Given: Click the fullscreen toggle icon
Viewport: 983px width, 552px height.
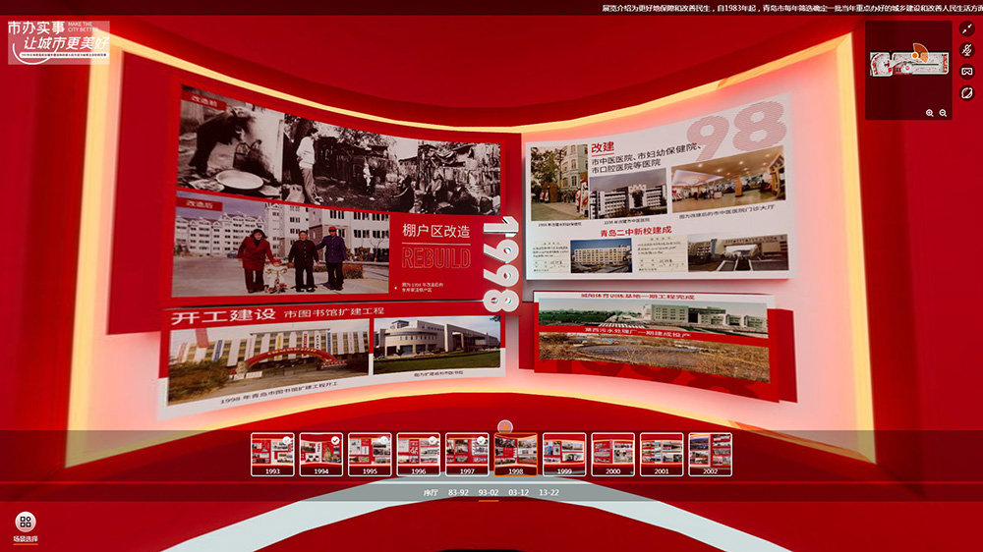Looking at the screenshot, I should coord(967,29).
